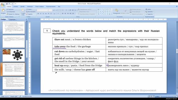Switch to the Дизайн ribbon tab
This screenshot has height=100, width=178.
click(23, 7)
